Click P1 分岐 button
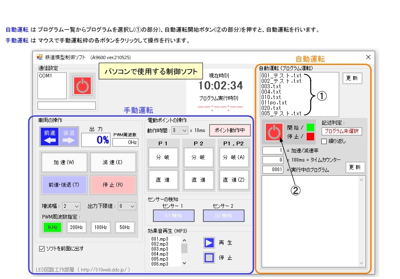400x279 pixels. pos(163,157)
